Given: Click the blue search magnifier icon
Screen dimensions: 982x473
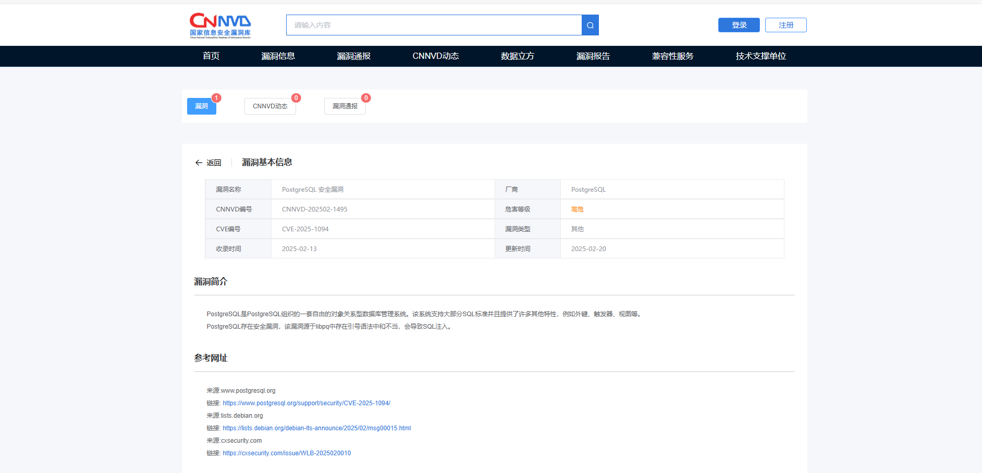Looking at the screenshot, I should point(590,25).
